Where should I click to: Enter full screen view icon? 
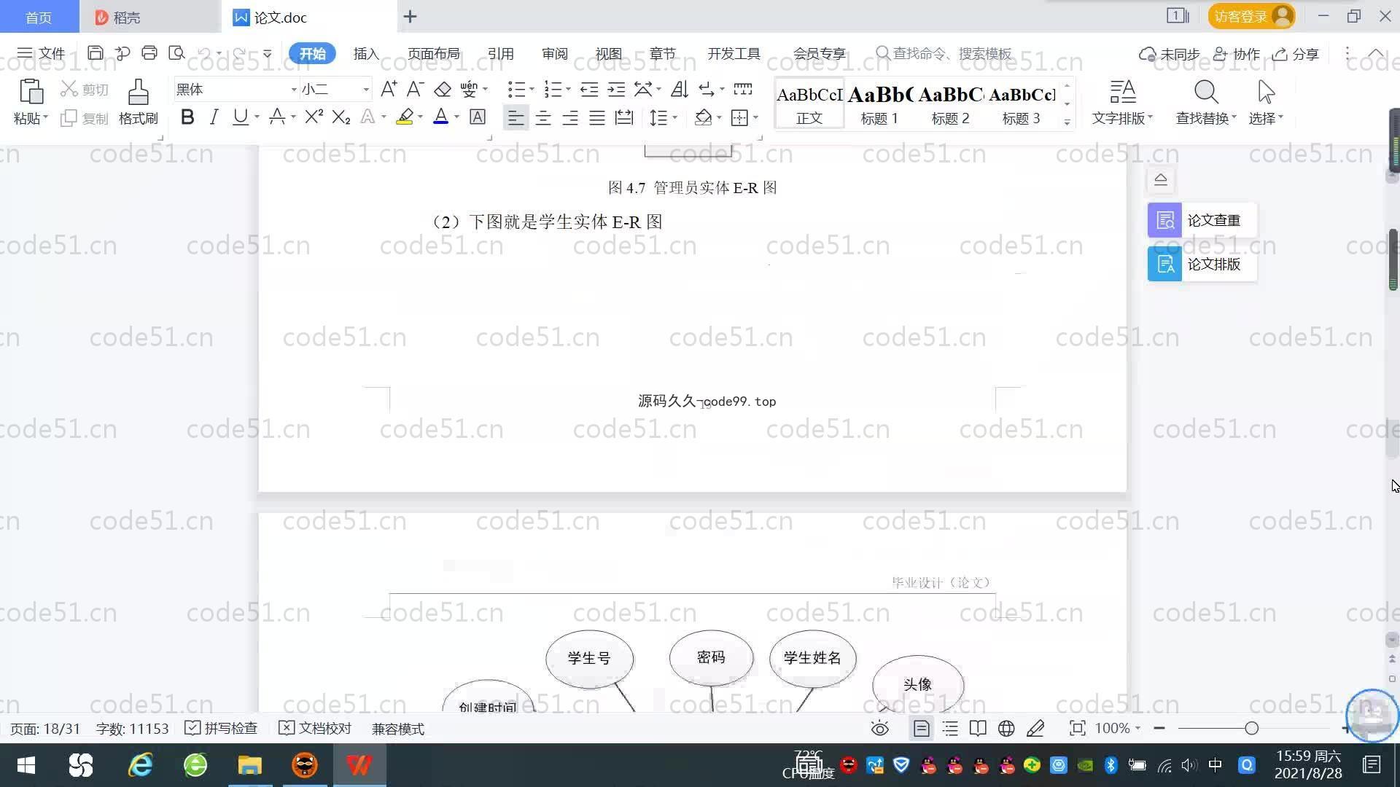coord(1077,728)
